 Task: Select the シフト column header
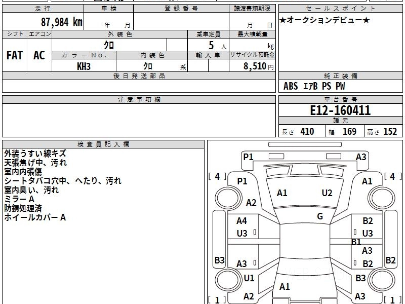tap(15, 34)
